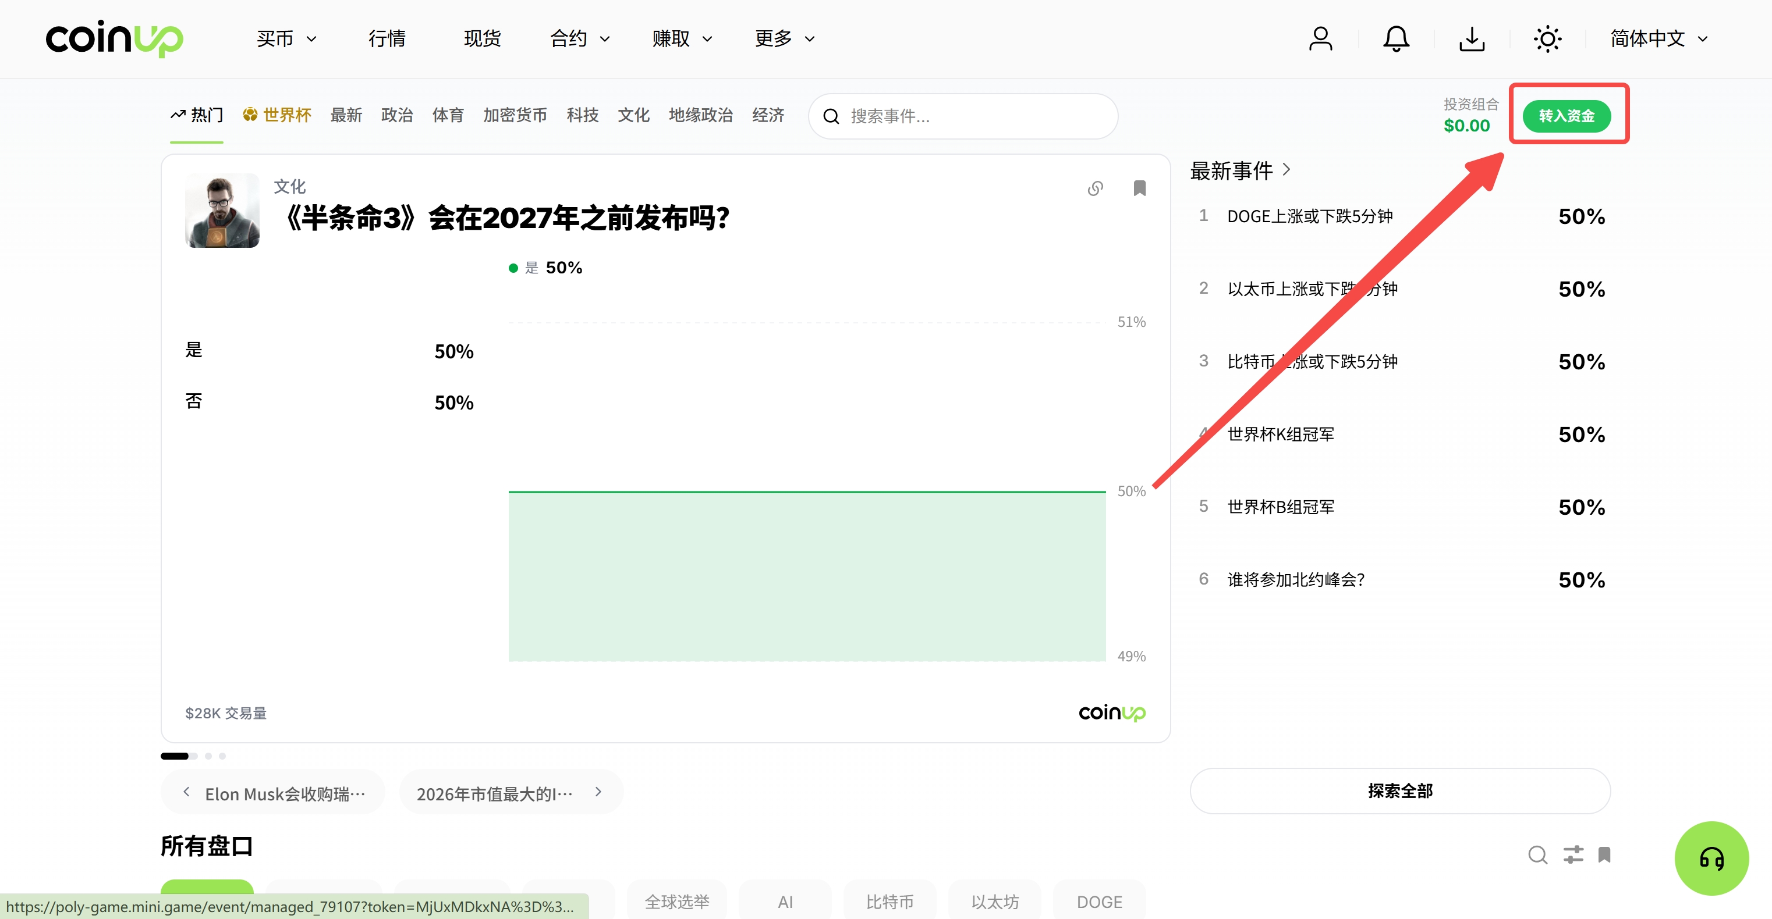
Task: Click the 文化 category label on event card
Action: [289, 186]
